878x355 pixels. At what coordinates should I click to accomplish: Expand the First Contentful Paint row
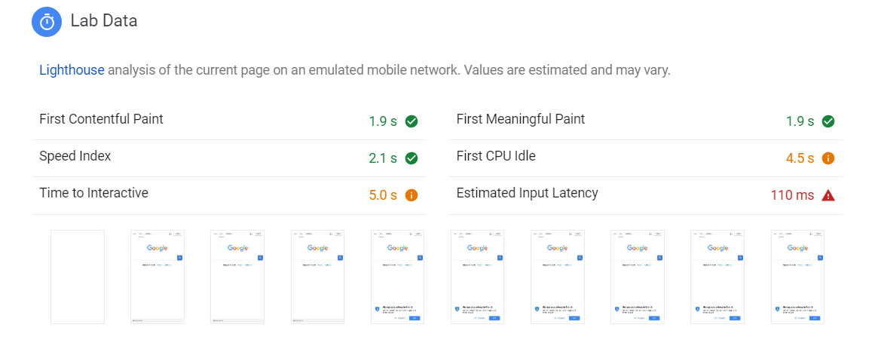(x=101, y=119)
